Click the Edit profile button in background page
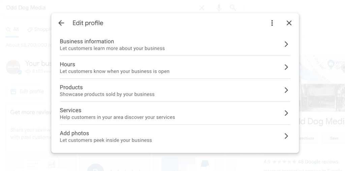The image size is (345, 171). pos(27,92)
